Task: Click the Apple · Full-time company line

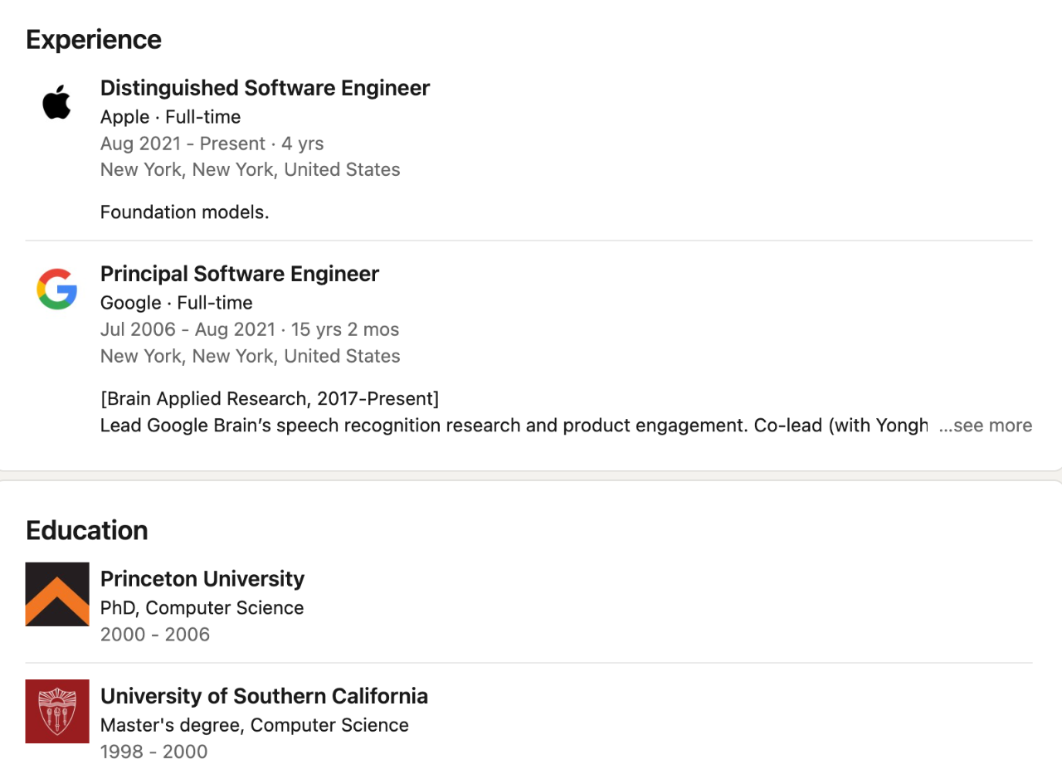Action: click(170, 117)
